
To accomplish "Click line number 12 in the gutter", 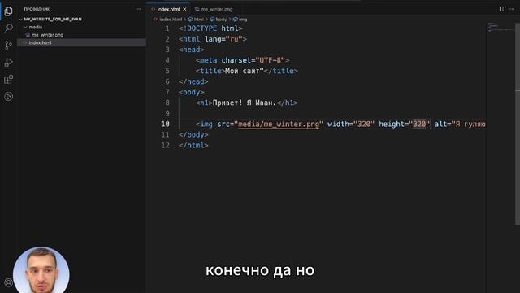I will click(165, 145).
